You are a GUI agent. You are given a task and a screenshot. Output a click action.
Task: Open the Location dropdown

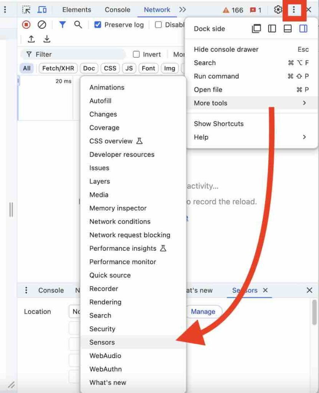pyautogui.click(x=74, y=312)
